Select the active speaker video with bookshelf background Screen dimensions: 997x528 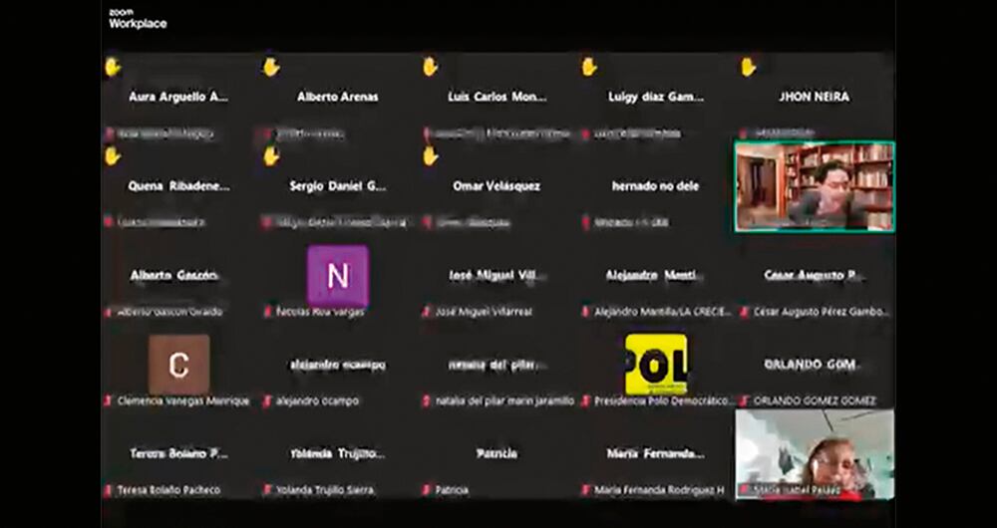click(x=815, y=186)
